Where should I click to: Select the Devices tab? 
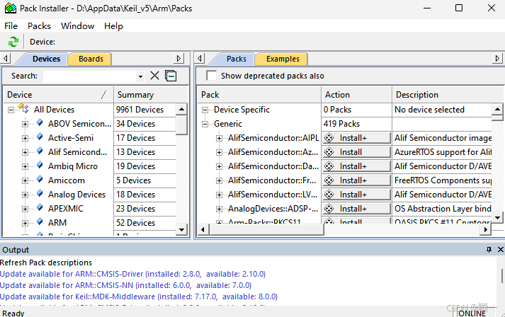(x=46, y=59)
